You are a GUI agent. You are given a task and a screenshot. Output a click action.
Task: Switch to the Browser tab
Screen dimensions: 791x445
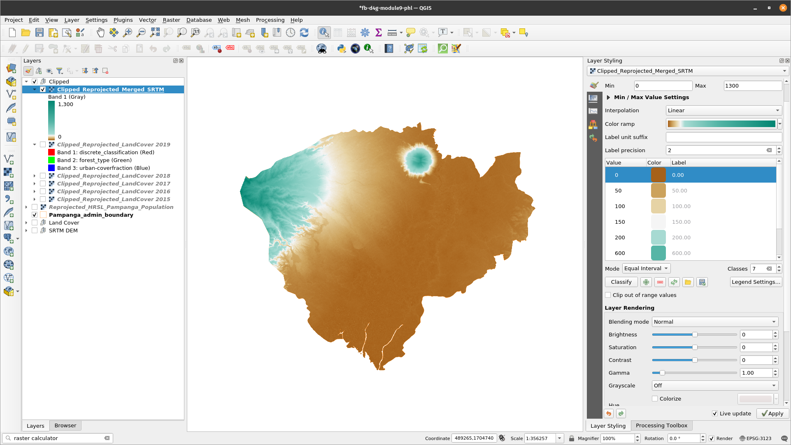65,425
